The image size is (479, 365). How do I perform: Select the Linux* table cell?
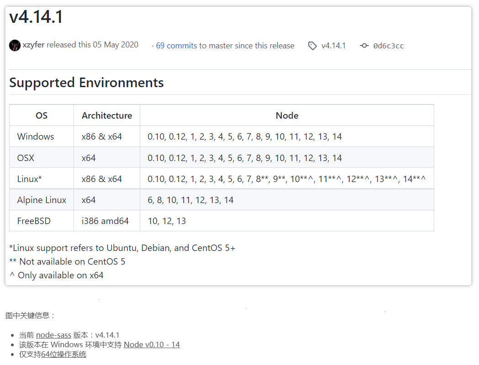[42, 178]
